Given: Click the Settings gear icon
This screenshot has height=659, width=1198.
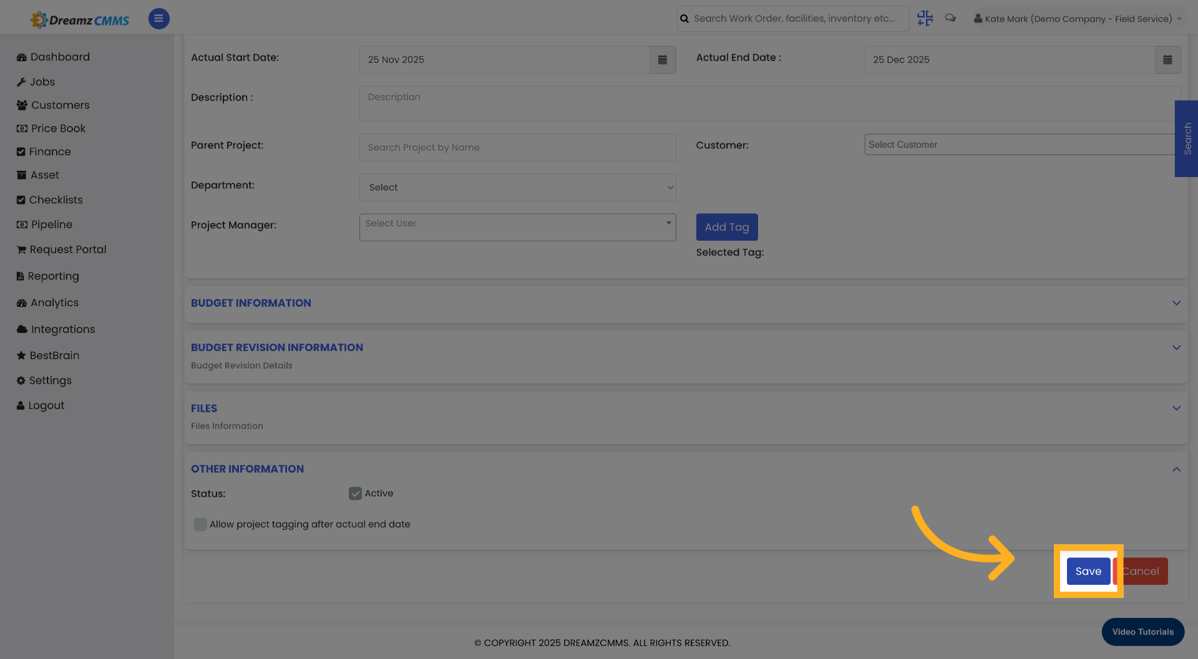Looking at the screenshot, I should tap(21, 380).
